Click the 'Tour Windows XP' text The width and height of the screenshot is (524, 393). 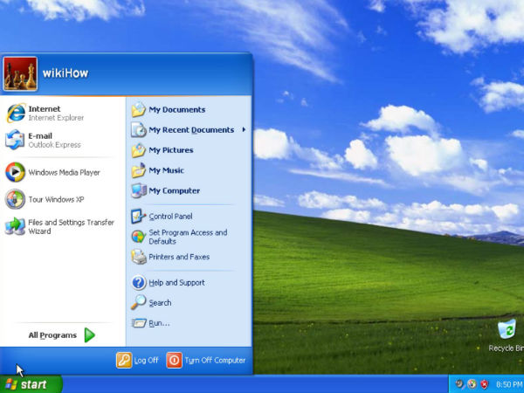click(x=56, y=199)
